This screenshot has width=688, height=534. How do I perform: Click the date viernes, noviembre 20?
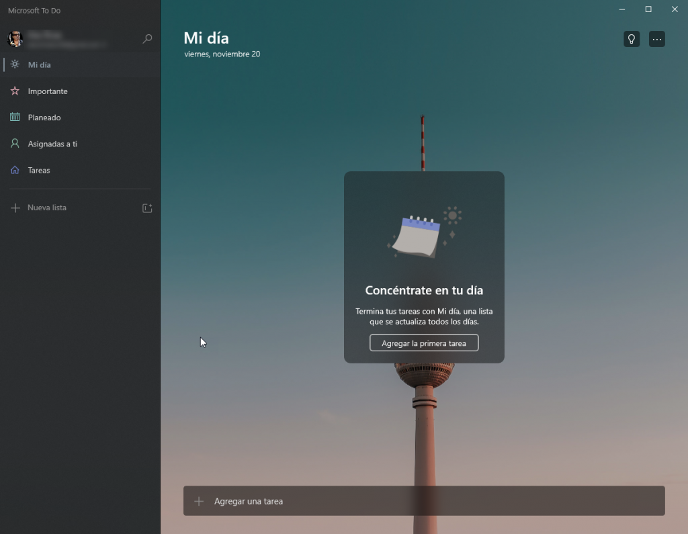tap(222, 54)
